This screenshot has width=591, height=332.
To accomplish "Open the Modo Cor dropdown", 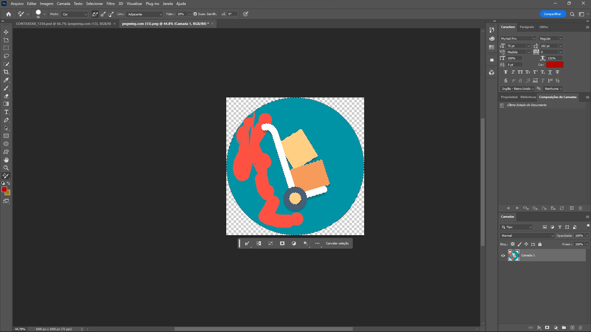I will click(x=75, y=14).
